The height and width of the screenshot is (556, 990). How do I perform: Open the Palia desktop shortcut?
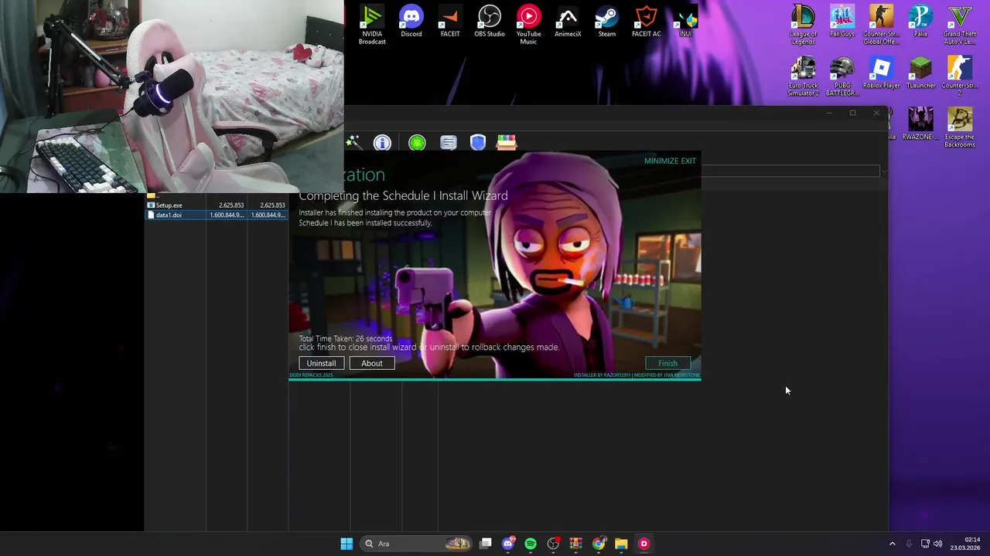[920, 22]
